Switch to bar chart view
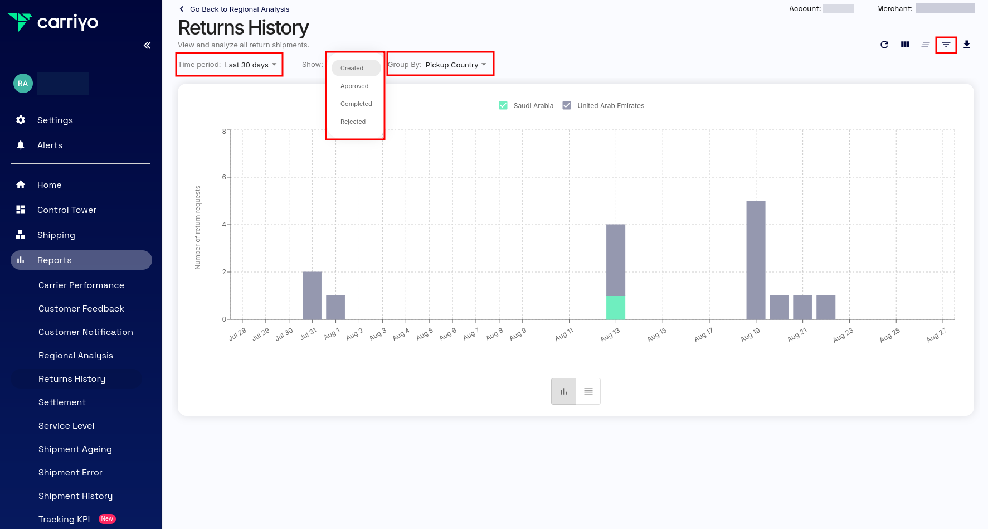The height and width of the screenshot is (529, 988). coord(563,391)
